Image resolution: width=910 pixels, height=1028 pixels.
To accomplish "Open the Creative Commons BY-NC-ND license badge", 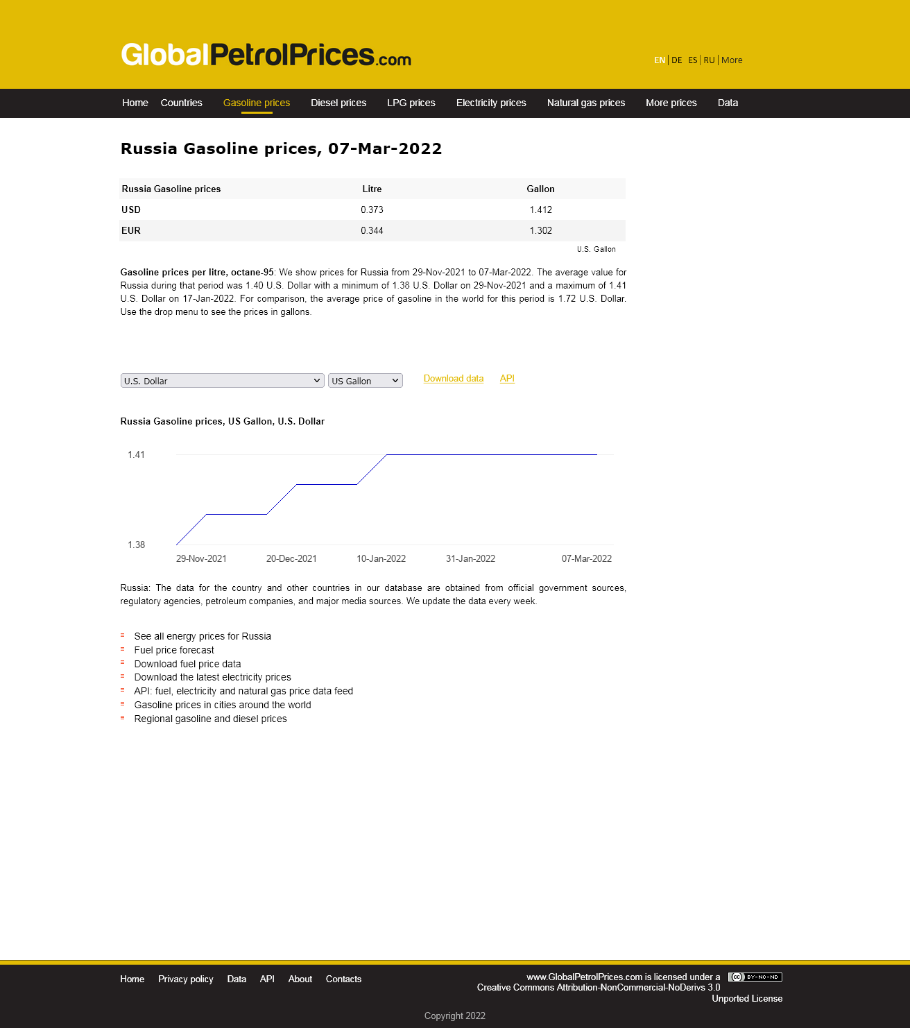I will pyautogui.click(x=755, y=977).
